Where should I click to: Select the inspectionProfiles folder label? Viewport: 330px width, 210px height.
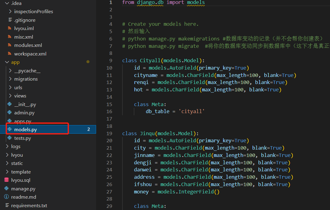coord(34,12)
